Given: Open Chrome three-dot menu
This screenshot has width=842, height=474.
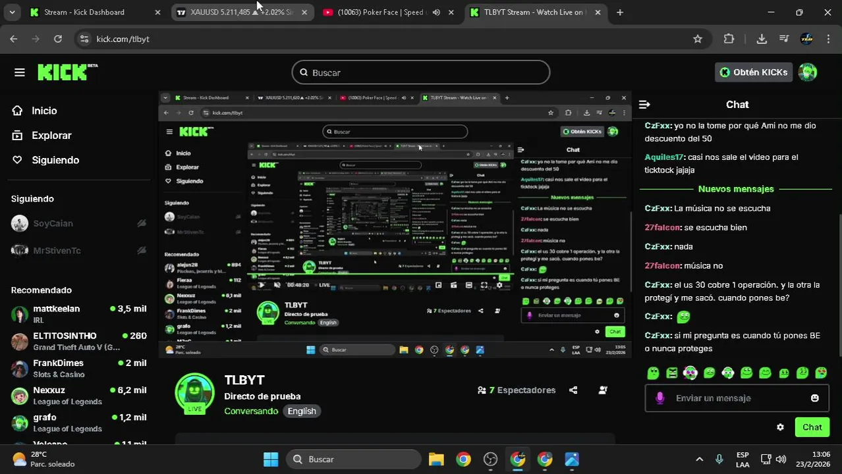Looking at the screenshot, I should pyautogui.click(x=829, y=39).
